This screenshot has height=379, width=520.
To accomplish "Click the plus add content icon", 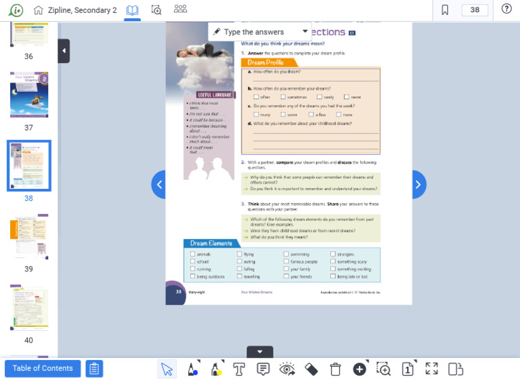I will (360, 369).
